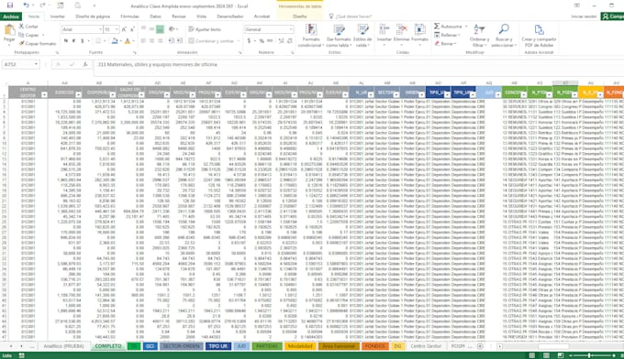Open Estilos de celda gallery

pos(362,36)
